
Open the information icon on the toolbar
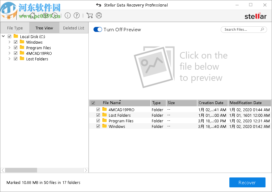pyautogui.click(x=68, y=15)
